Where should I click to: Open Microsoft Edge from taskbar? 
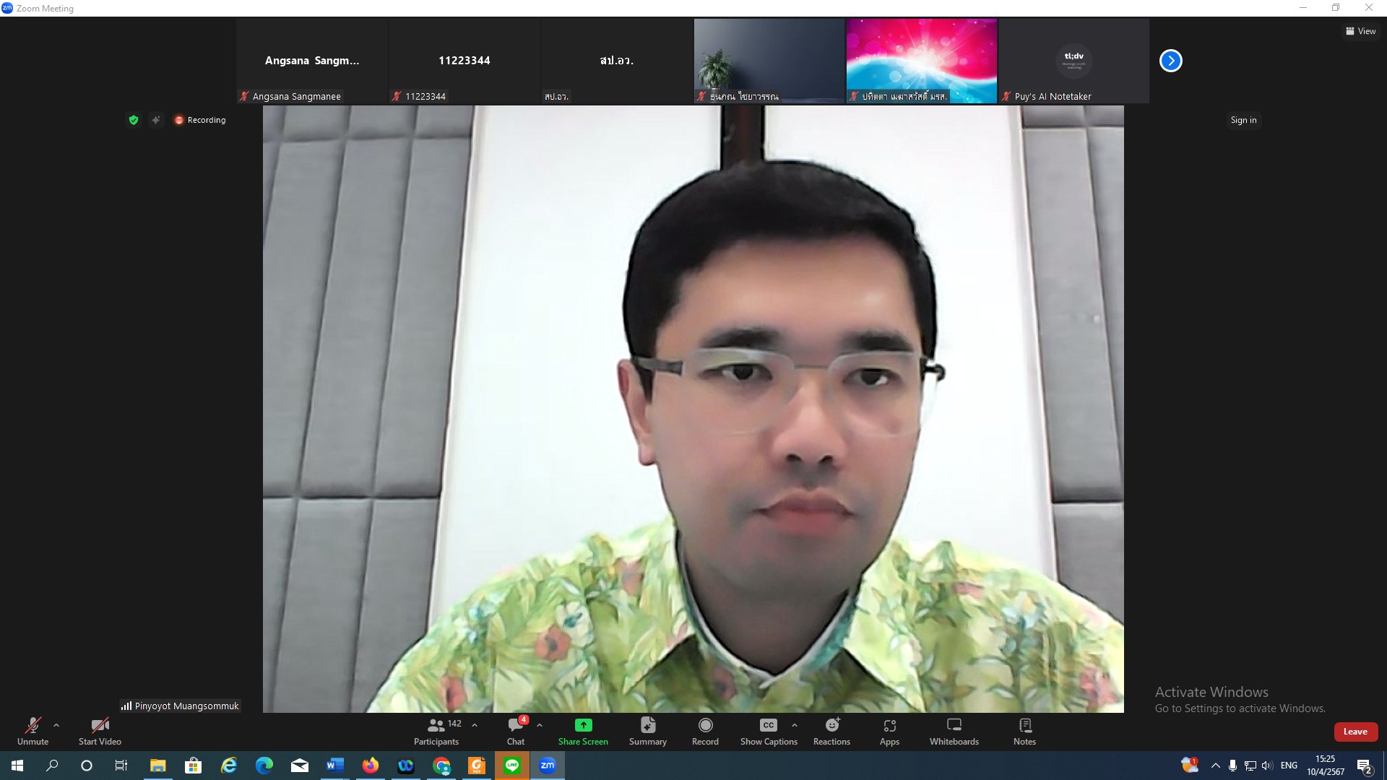click(264, 766)
